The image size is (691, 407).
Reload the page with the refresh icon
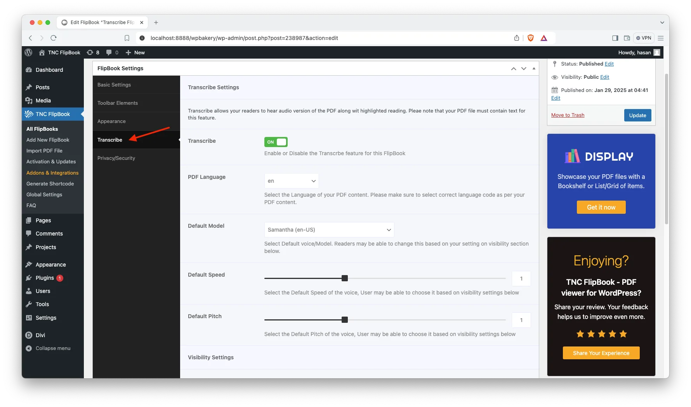tap(54, 38)
